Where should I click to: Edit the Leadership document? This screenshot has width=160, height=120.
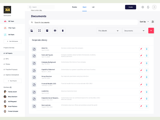coord(141,92)
